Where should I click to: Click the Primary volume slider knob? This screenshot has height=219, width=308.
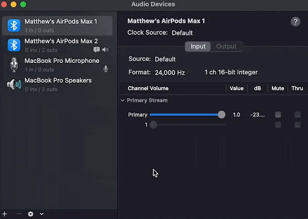(x=222, y=114)
